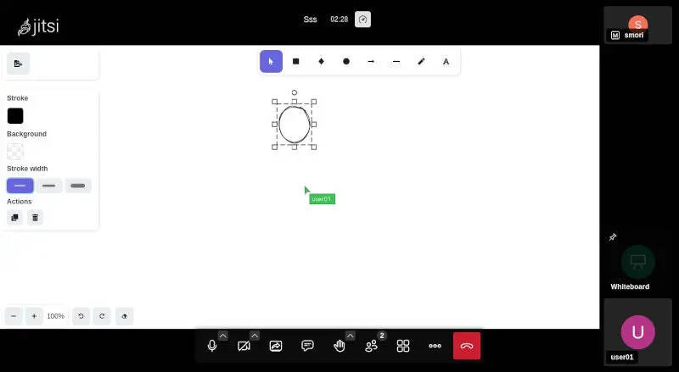Reset zoom at 100% label

[x=55, y=316]
